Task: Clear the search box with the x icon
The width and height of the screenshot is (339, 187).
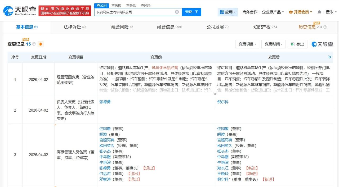Action: [x=177, y=12]
